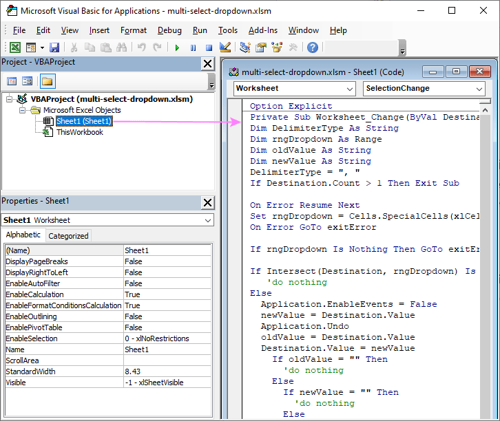Image resolution: width=500 pixels, height=421 pixels.
Task: Close the Project - VBAProject panel
Action: (x=207, y=64)
